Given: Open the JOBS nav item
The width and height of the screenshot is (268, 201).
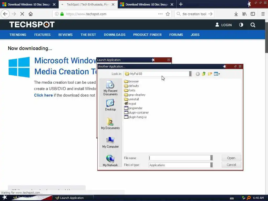Looking at the screenshot, I should click(x=195, y=35).
